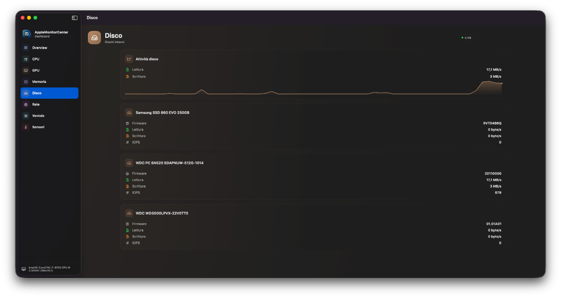Click the Attività disco chart icon
The width and height of the screenshot is (561, 298).
coord(129,59)
